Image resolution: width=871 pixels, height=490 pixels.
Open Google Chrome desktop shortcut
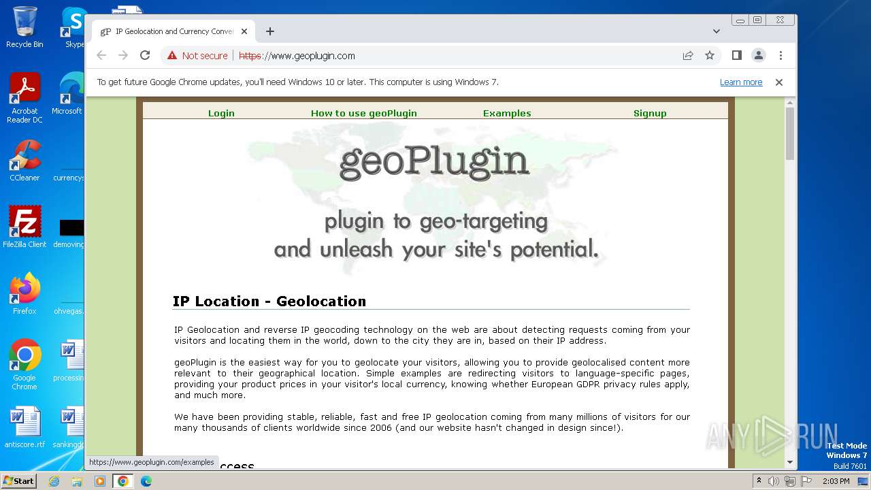24,365
